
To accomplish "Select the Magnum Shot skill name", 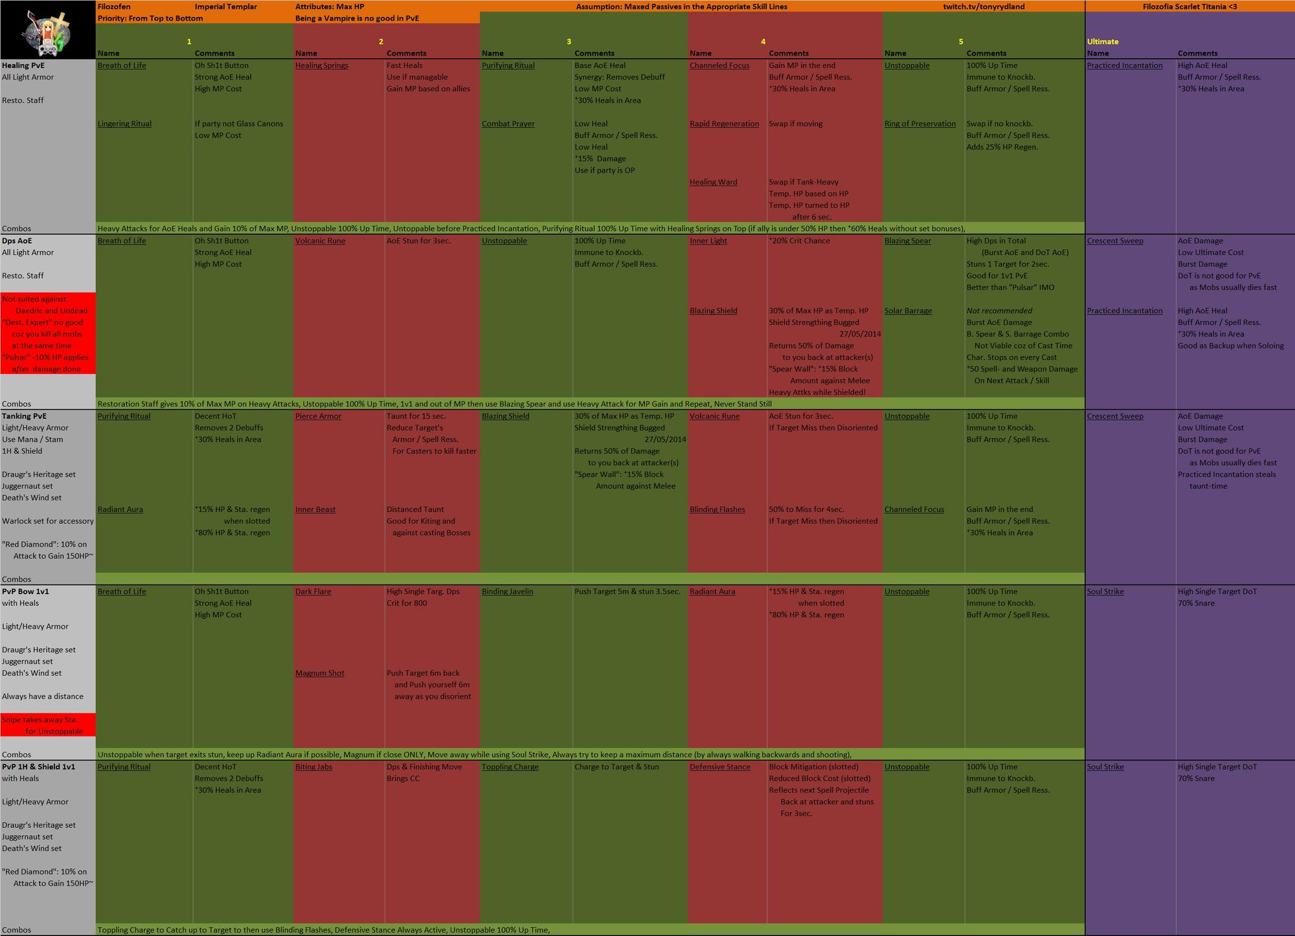I will tap(320, 673).
